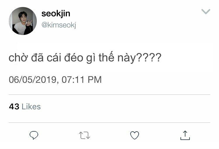The image size is (219, 149).
Task: Open the tweet options chevron
Action: pyautogui.click(x=206, y=11)
